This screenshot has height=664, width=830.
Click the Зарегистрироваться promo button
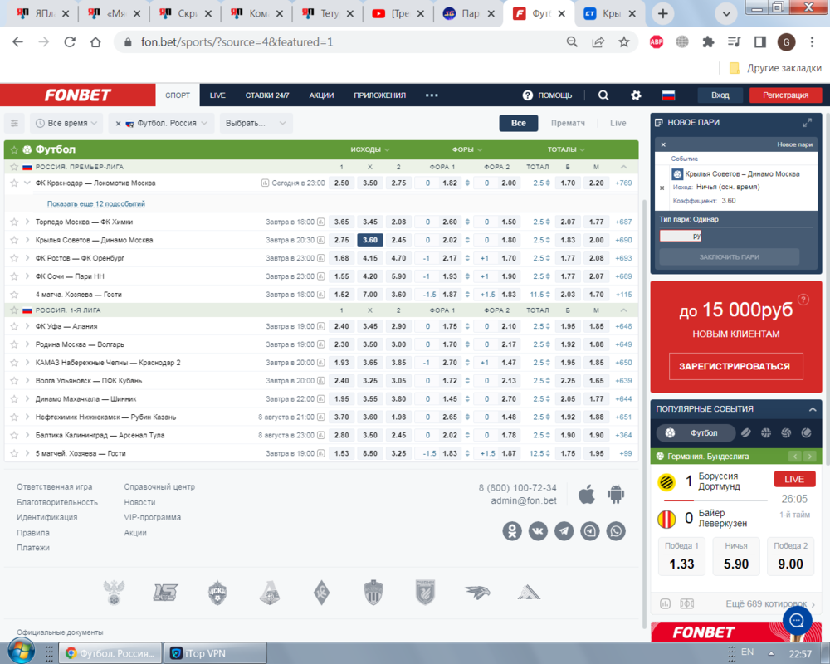tap(735, 366)
